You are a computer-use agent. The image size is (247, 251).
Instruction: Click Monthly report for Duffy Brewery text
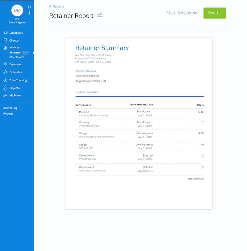coord(93,55)
